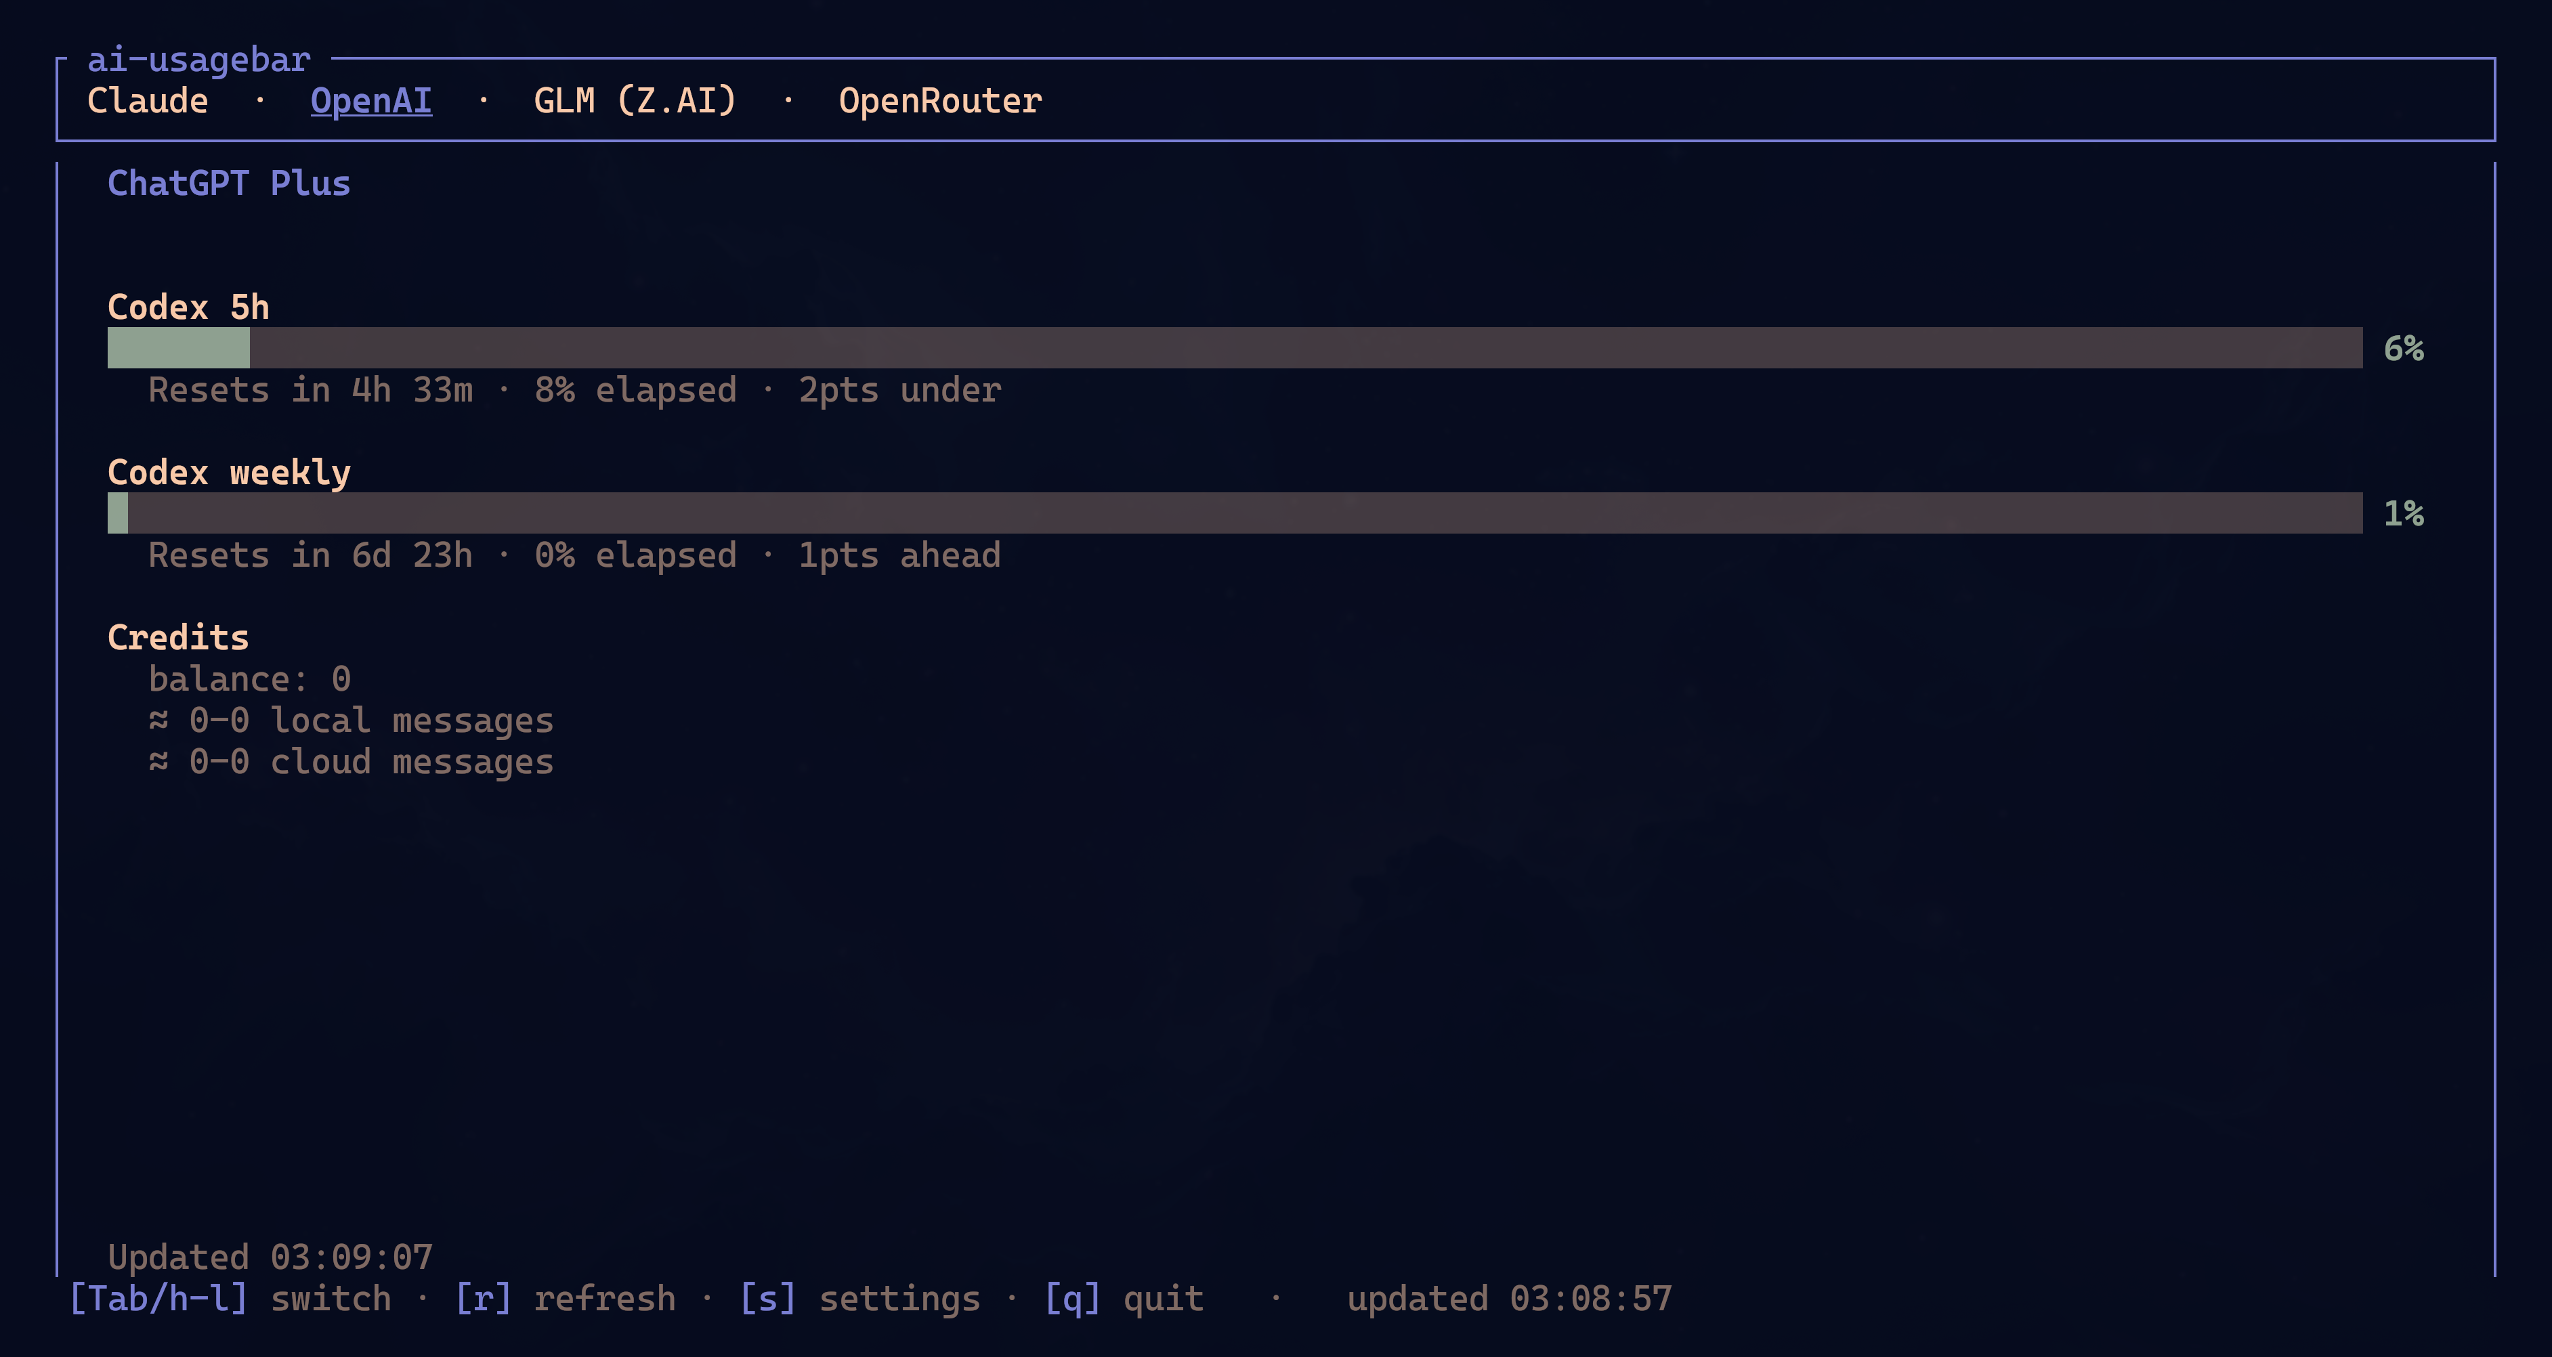Click 'updated 03:08:57' footer status

[x=1510, y=1299]
